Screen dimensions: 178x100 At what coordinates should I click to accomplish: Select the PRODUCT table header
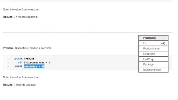tap(153, 38)
